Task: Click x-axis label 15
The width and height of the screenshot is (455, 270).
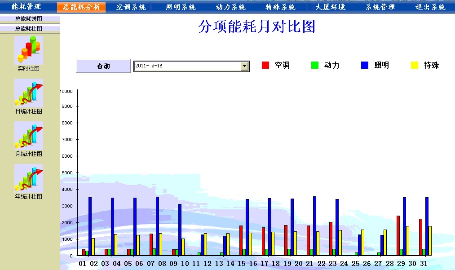Action: pos(242,264)
